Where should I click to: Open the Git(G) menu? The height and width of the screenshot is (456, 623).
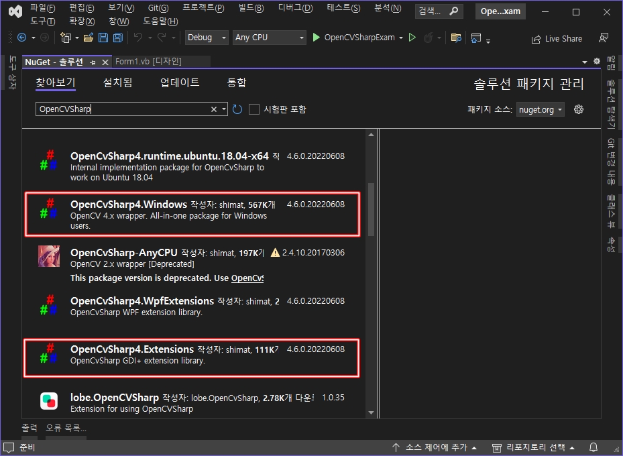point(158,8)
